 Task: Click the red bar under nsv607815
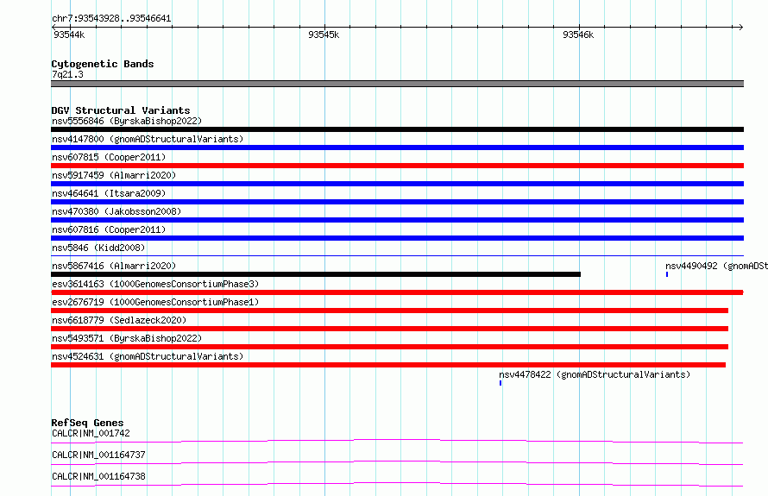pyautogui.click(x=397, y=166)
